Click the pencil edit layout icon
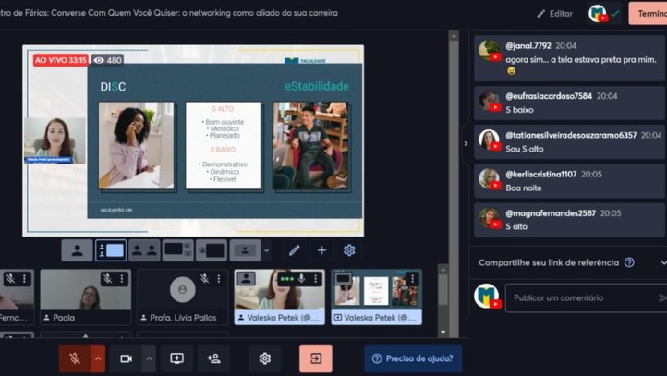The width and height of the screenshot is (667, 376). (294, 250)
